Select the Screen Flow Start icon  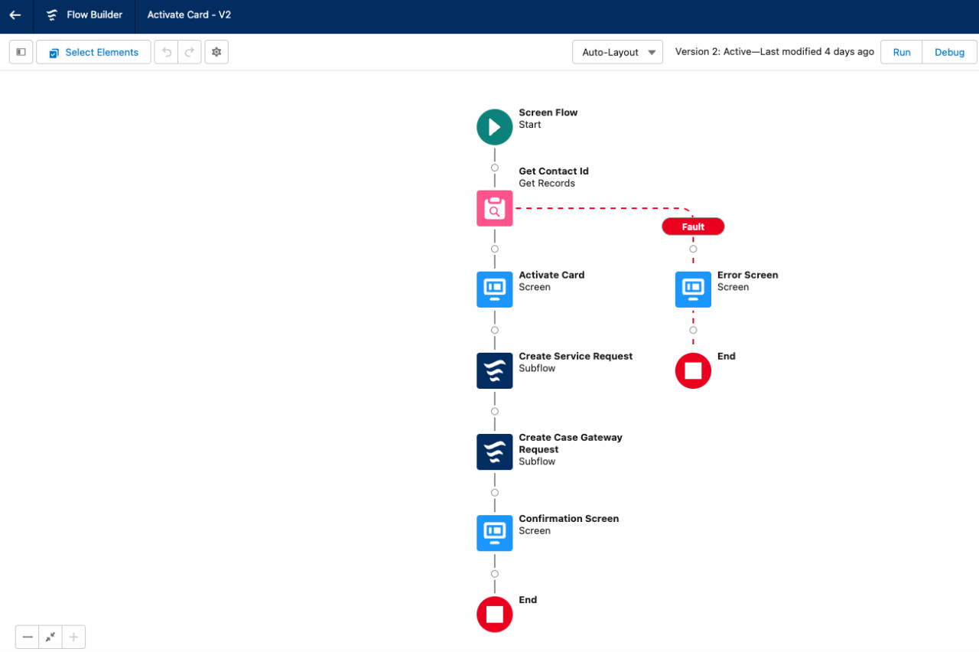tap(495, 127)
